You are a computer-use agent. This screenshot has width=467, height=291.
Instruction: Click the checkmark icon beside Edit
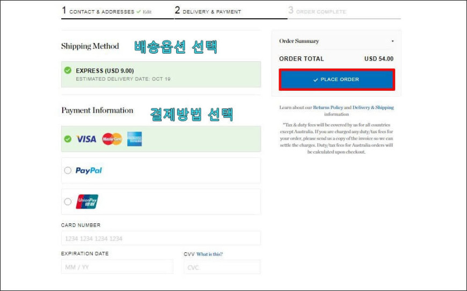(138, 12)
